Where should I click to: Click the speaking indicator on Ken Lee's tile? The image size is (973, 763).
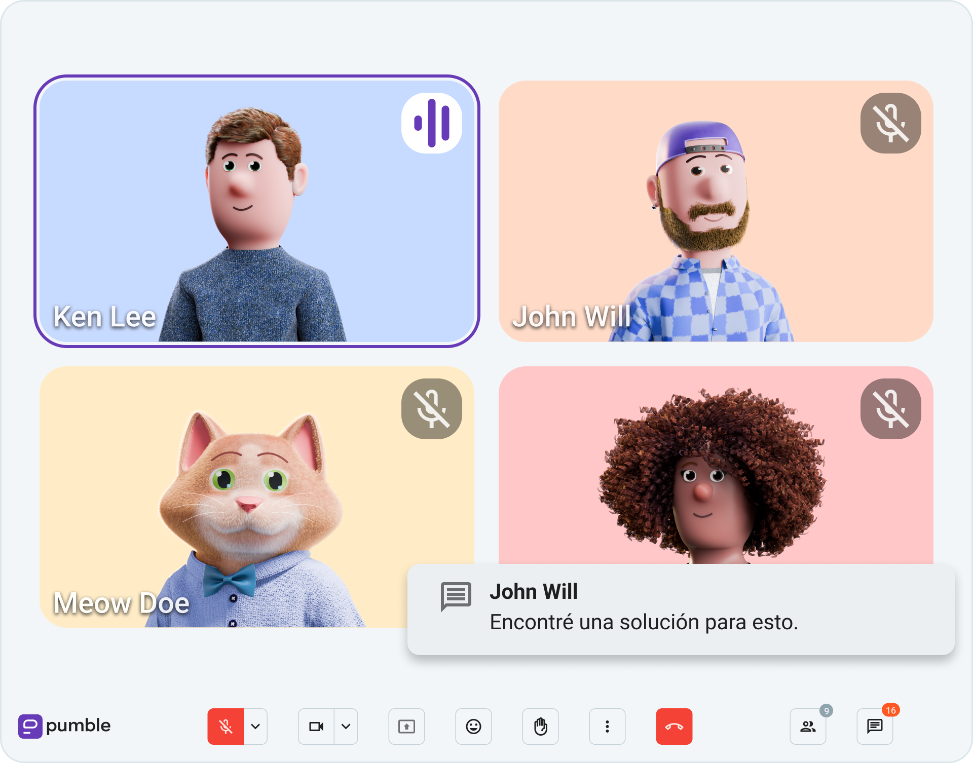click(431, 123)
